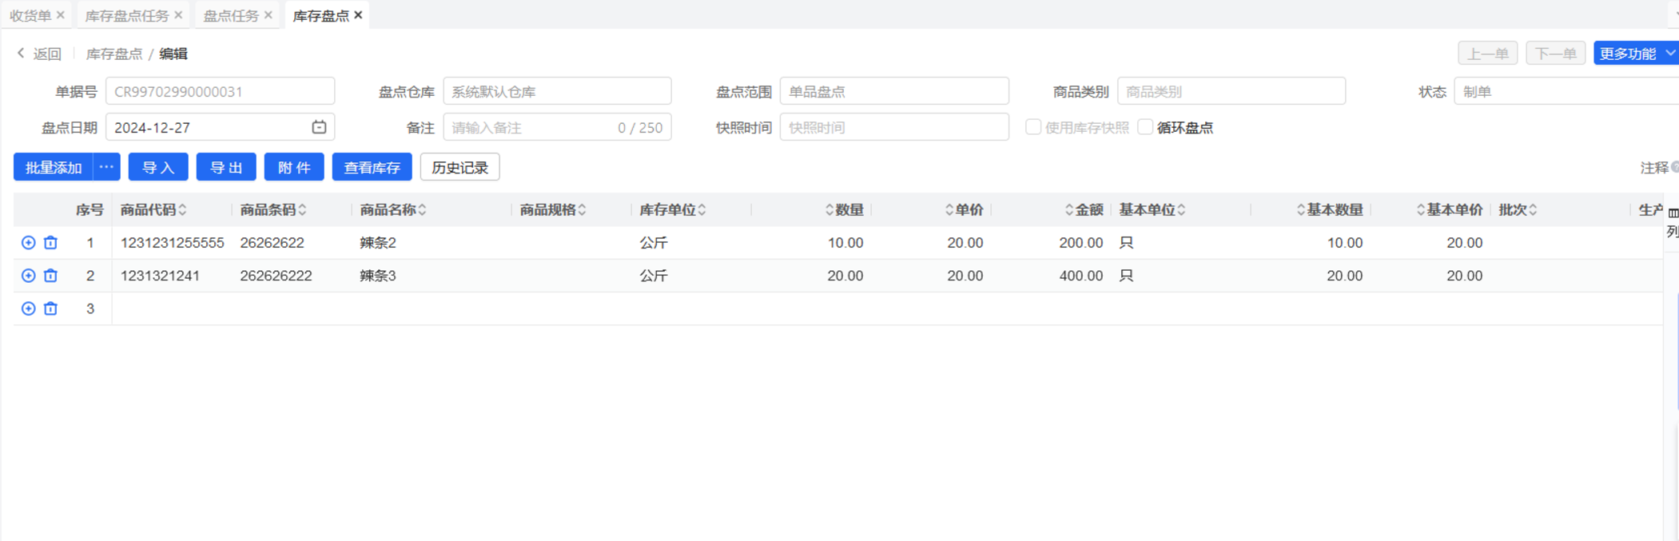Enable the 循环盘点 checkbox
Screen dimensions: 1679x541
[1146, 127]
